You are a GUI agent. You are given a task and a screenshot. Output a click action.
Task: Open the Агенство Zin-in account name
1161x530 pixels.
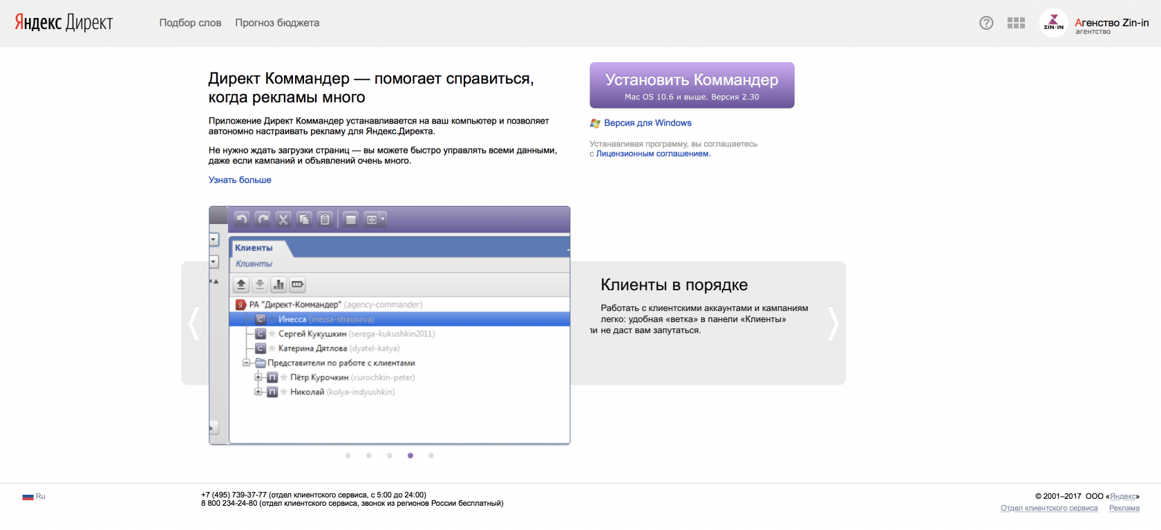[x=1112, y=22]
